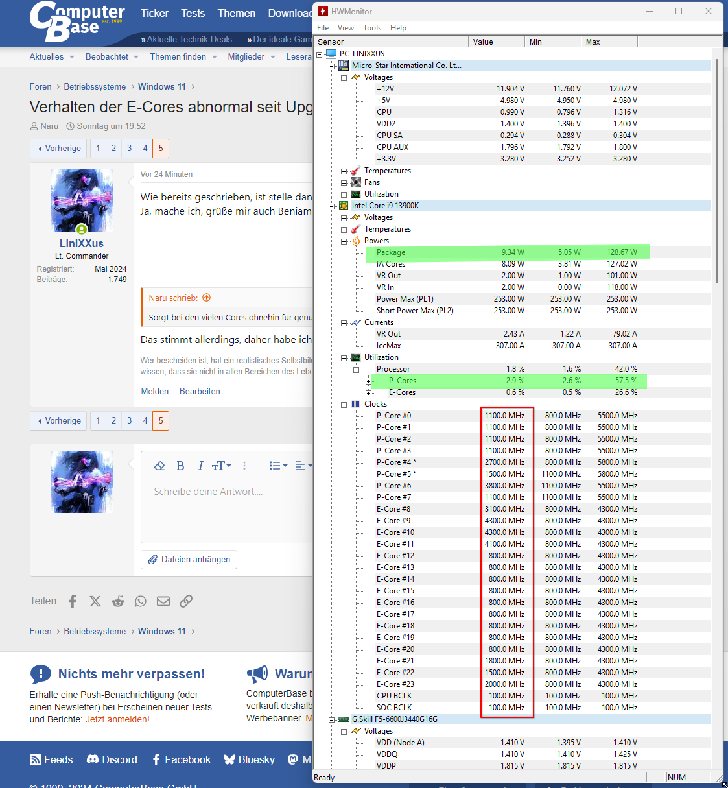Open the Ticker navigation item

[x=154, y=13]
